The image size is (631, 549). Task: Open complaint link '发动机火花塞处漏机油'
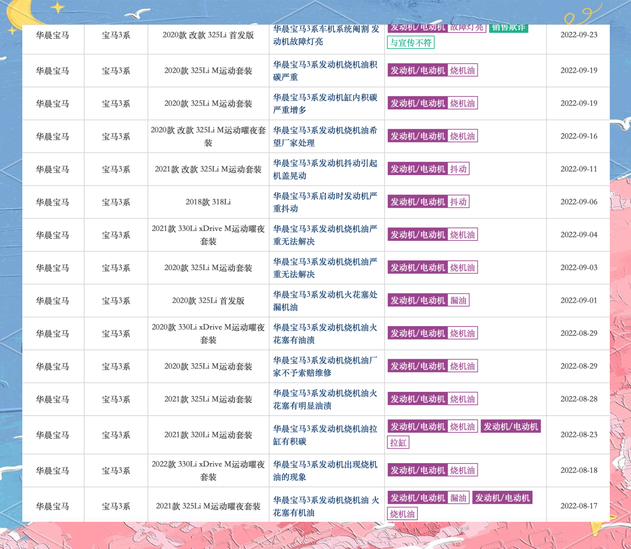pyautogui.click(x=325, y=301)
